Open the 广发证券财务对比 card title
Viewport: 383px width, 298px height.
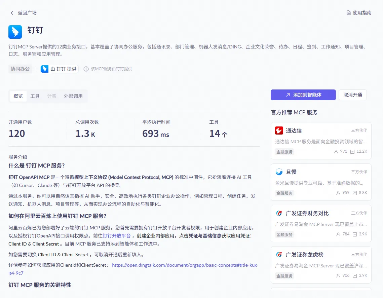307,213
